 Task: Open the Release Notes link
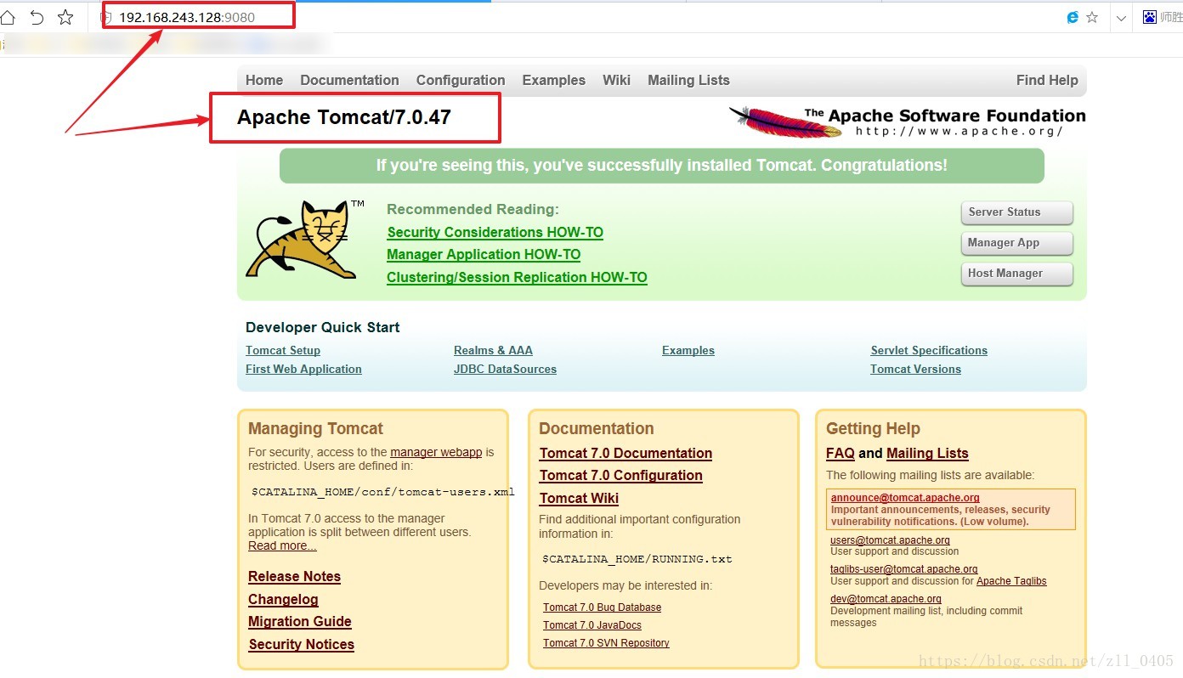click(294, 576)
